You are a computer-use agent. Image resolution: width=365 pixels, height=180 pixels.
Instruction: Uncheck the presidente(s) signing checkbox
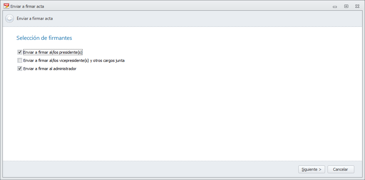pyautogui.click(x=20, y=52)
